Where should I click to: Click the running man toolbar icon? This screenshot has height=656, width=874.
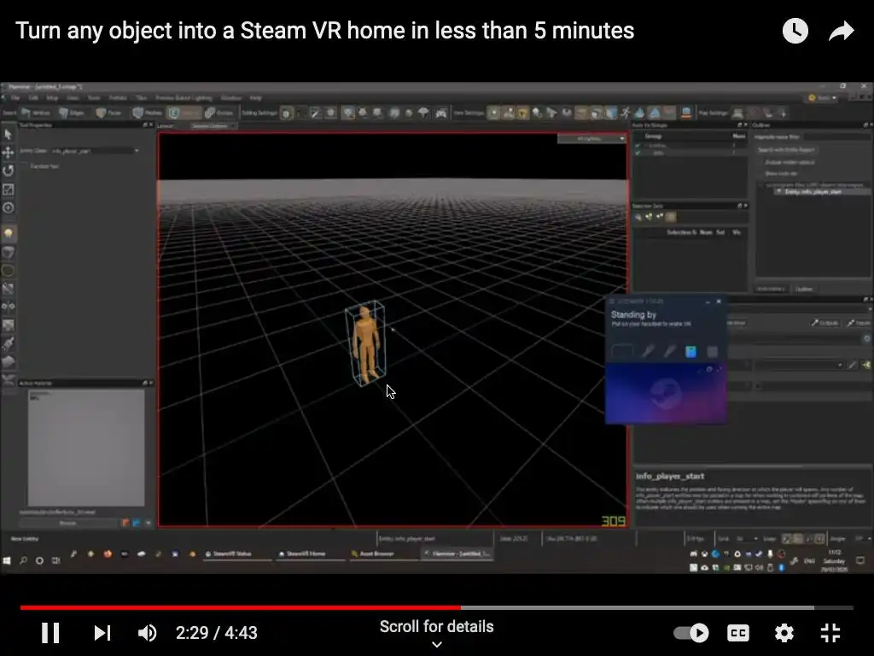click(x=626, y=114)
